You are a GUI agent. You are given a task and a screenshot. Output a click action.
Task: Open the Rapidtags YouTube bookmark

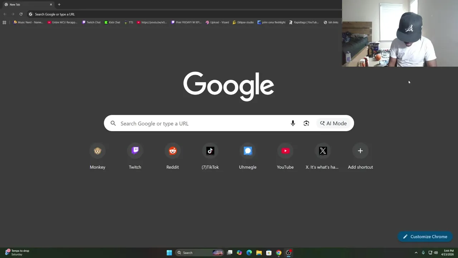coord(304,22)
